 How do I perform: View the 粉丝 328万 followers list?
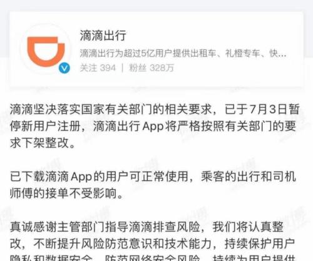151,68
